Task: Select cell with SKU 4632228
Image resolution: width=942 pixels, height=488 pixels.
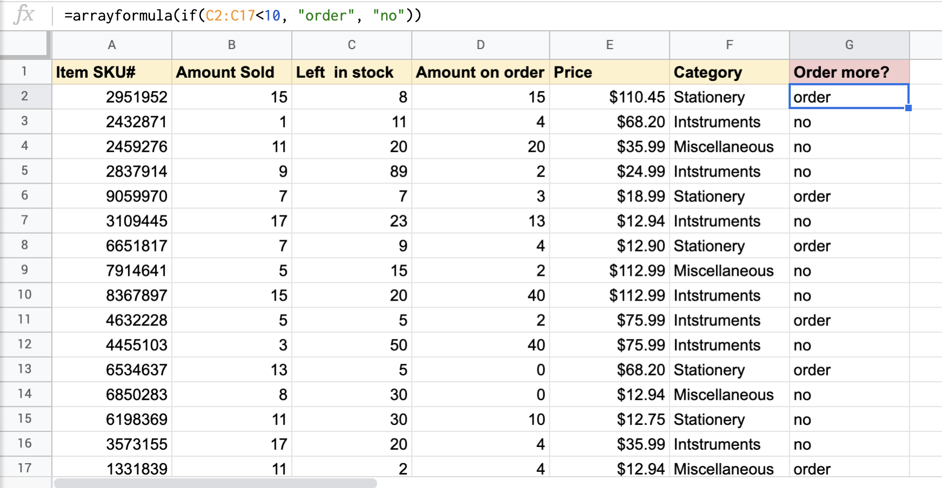Action: point(112,320)
